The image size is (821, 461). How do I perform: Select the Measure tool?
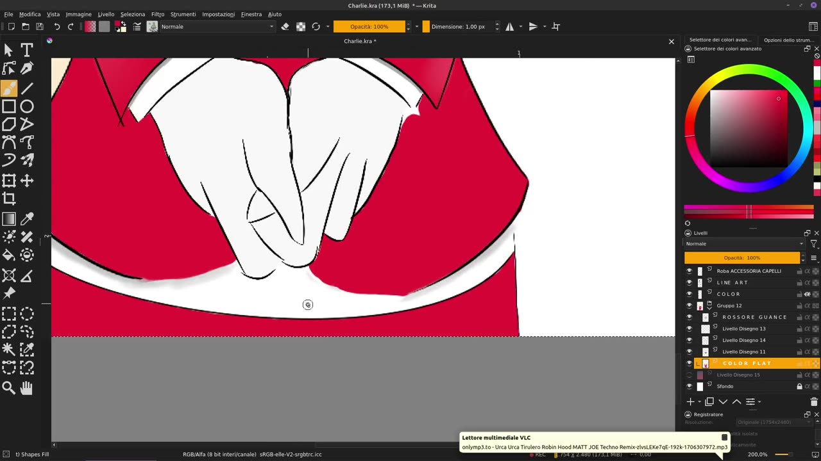27,276
